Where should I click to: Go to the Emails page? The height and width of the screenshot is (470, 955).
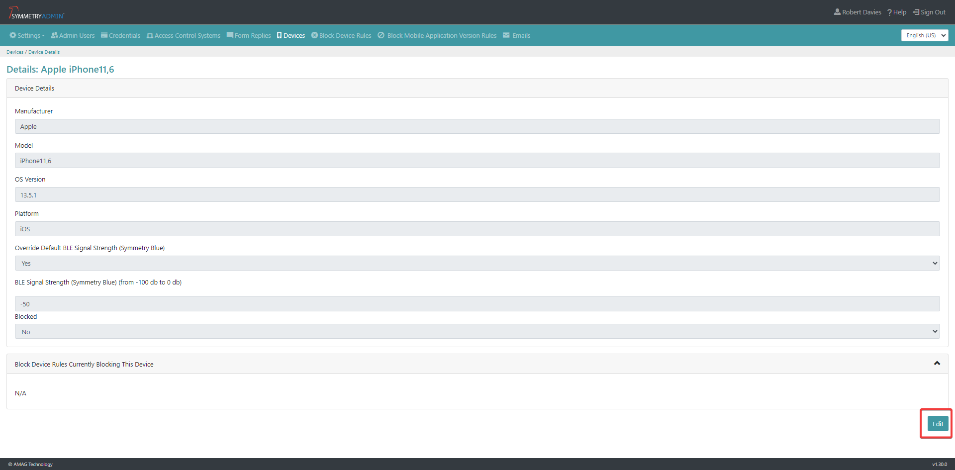click(517, 35)
